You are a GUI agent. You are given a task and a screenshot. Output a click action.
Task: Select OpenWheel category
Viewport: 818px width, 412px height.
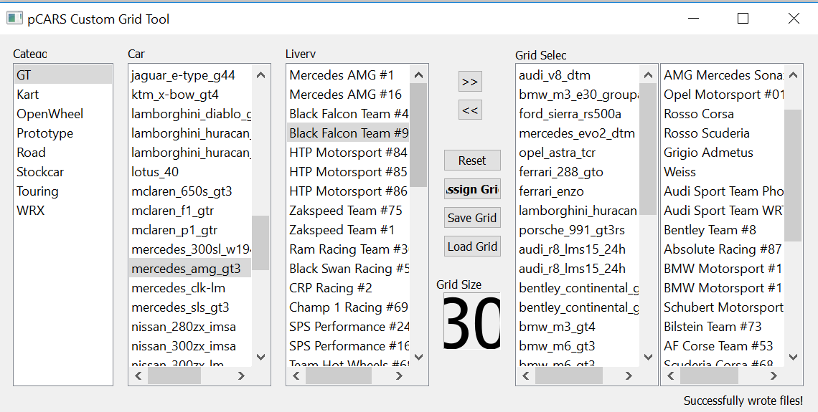62,113
